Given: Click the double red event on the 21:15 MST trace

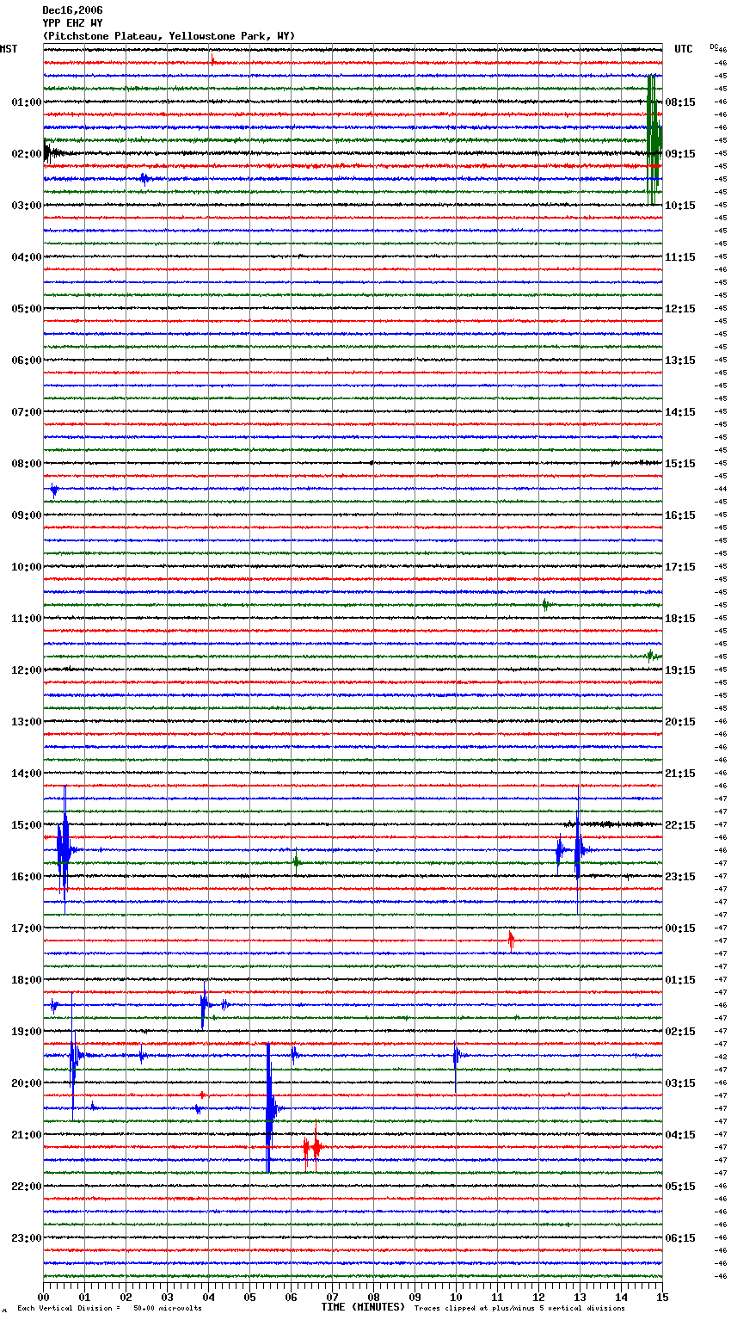Looking at the screenshot, I should (312, 1147).
